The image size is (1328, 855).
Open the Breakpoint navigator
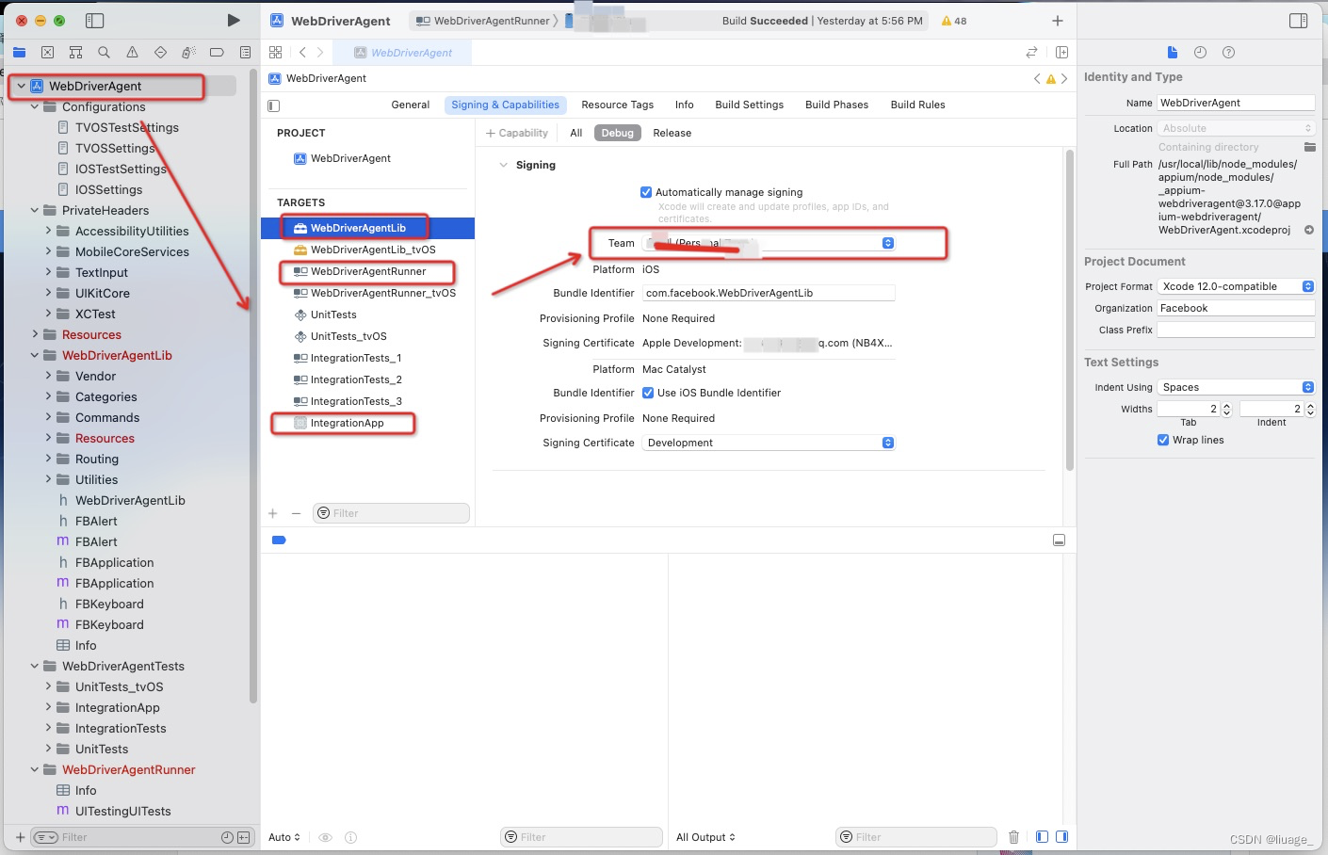217,53
